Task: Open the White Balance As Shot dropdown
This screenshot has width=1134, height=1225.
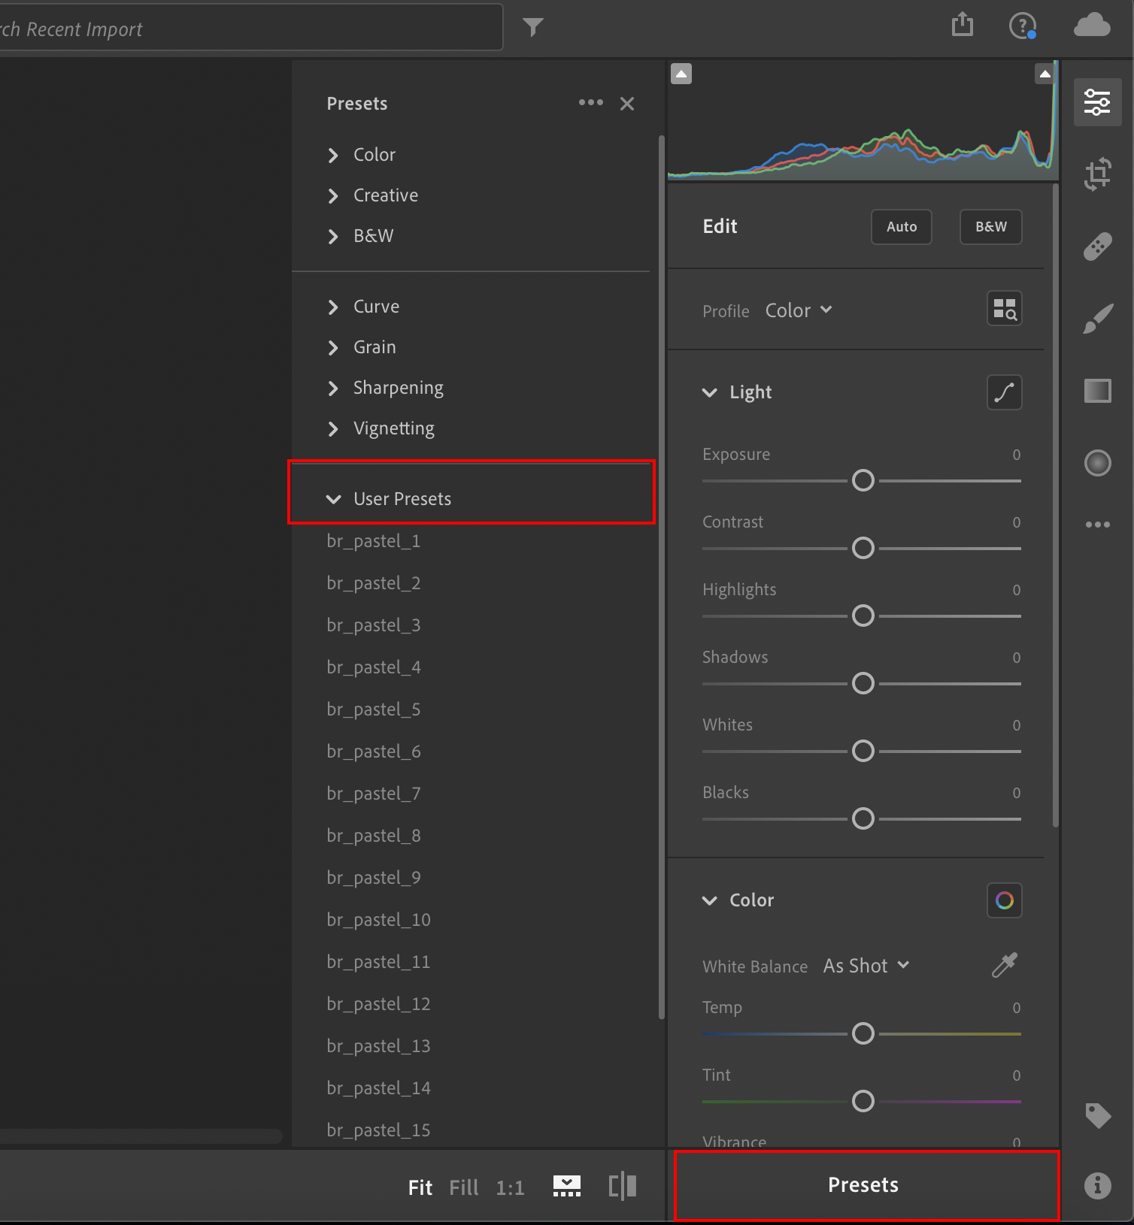Action: coord(866,966)
